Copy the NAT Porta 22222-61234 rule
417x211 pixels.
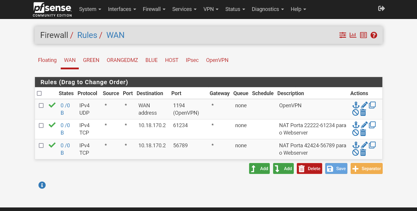[x=372, y=124]
